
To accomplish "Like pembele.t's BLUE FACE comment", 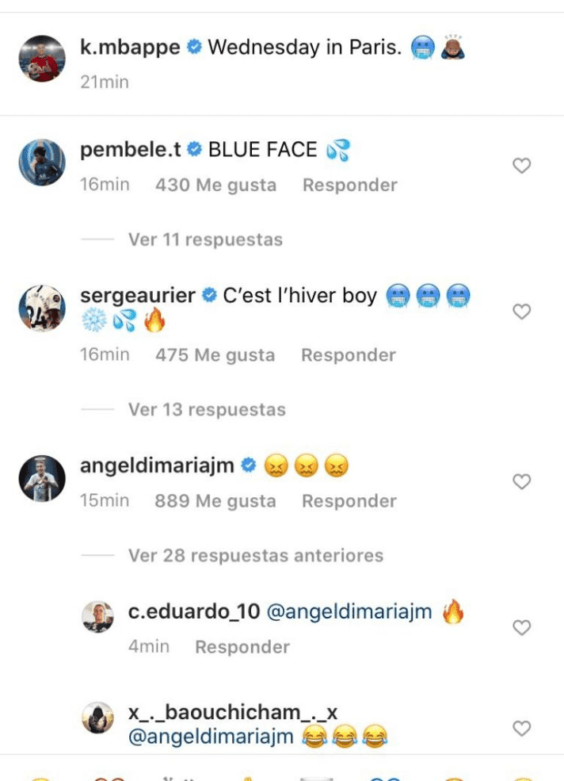I will point(521,166).
